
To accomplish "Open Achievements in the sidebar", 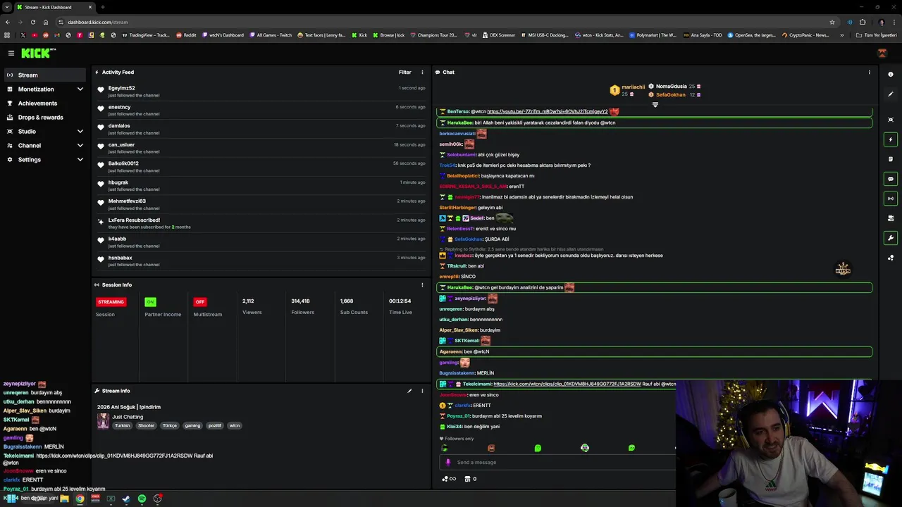I will point(44,104).
